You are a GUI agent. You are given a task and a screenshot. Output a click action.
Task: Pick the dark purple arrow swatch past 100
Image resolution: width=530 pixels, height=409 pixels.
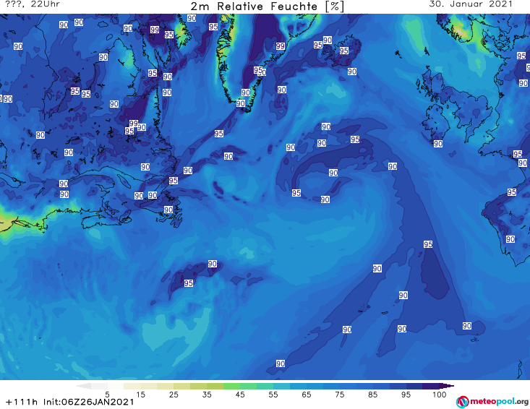447,386
